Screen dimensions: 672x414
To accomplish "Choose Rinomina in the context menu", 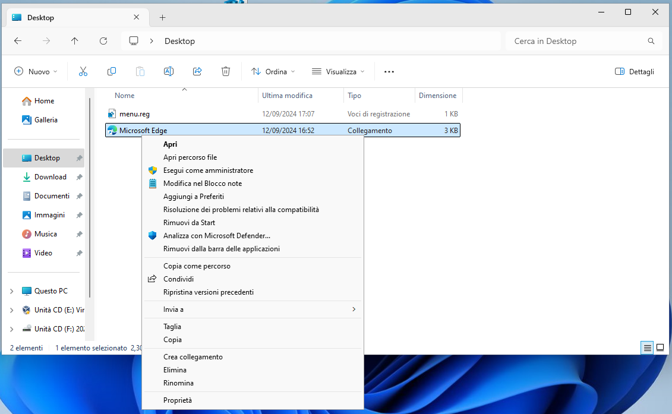I will 253,383.
